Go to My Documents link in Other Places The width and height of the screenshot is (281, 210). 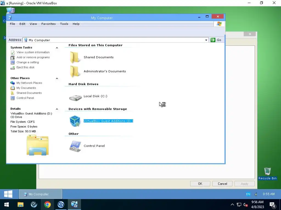[x=26, y=88]
